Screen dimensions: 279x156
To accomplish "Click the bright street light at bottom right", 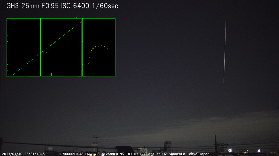I will pos(230,150).
